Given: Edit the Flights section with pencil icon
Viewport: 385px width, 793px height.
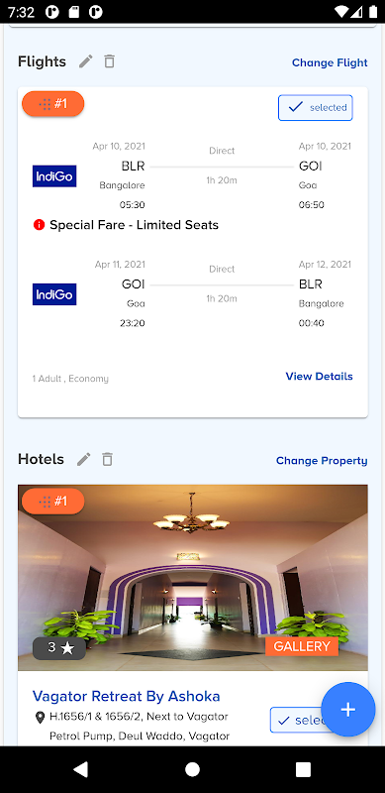Looking at the screenshot, I should pos(86,61).
